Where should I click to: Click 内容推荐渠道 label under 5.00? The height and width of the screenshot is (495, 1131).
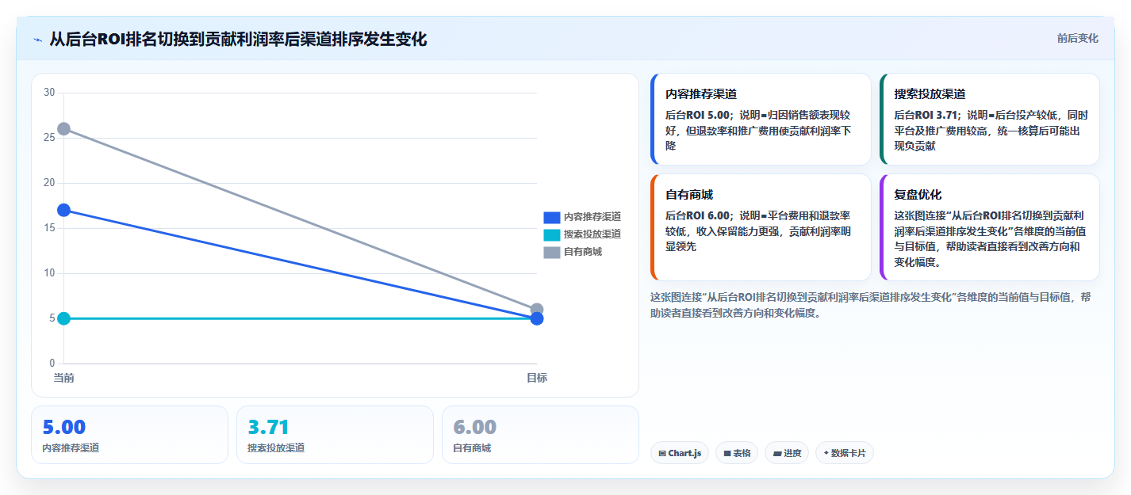tap(71, 447)
